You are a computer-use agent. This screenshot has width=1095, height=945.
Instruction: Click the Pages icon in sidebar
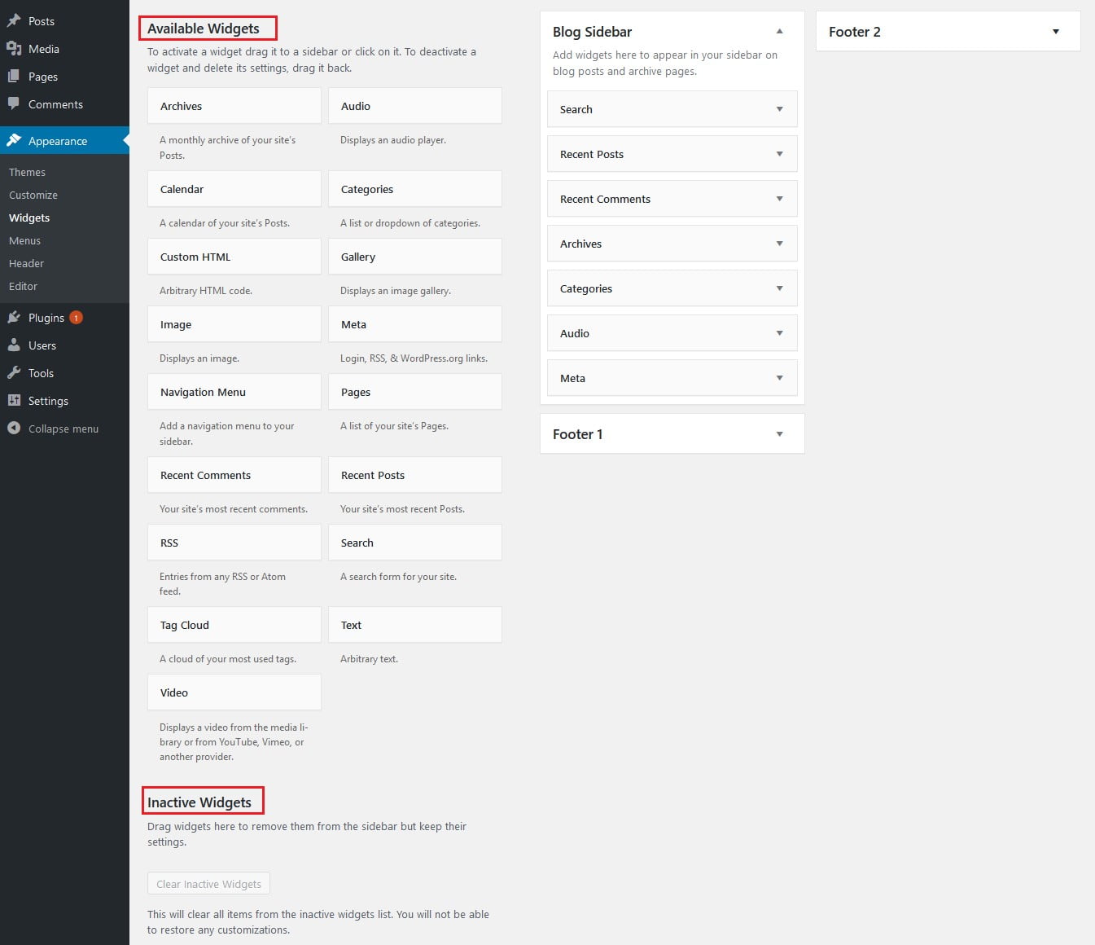(14, 76)
